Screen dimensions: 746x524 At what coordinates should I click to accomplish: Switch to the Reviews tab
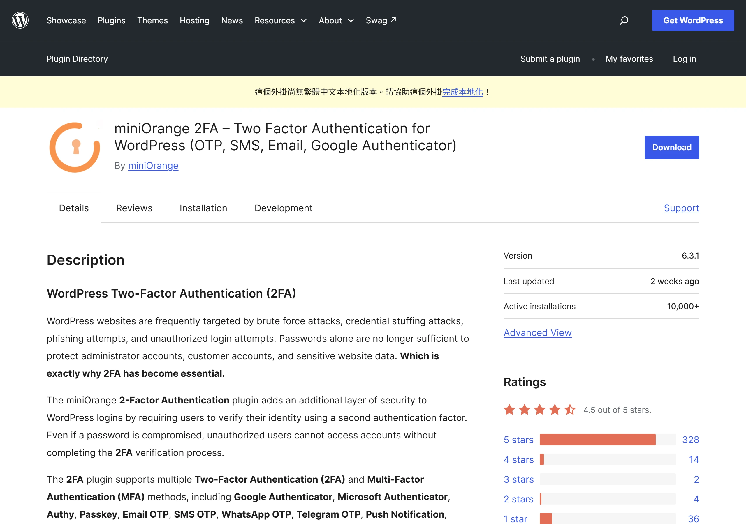[x=134, y=208]
